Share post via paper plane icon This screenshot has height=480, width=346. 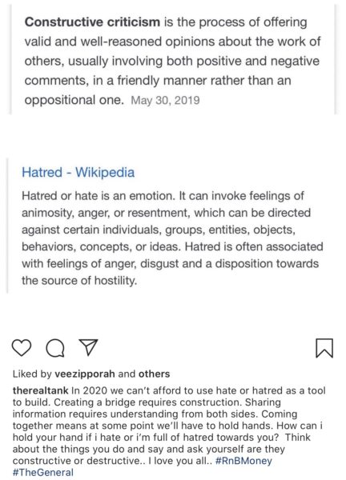pyautogui.click(x=88, y=347)
